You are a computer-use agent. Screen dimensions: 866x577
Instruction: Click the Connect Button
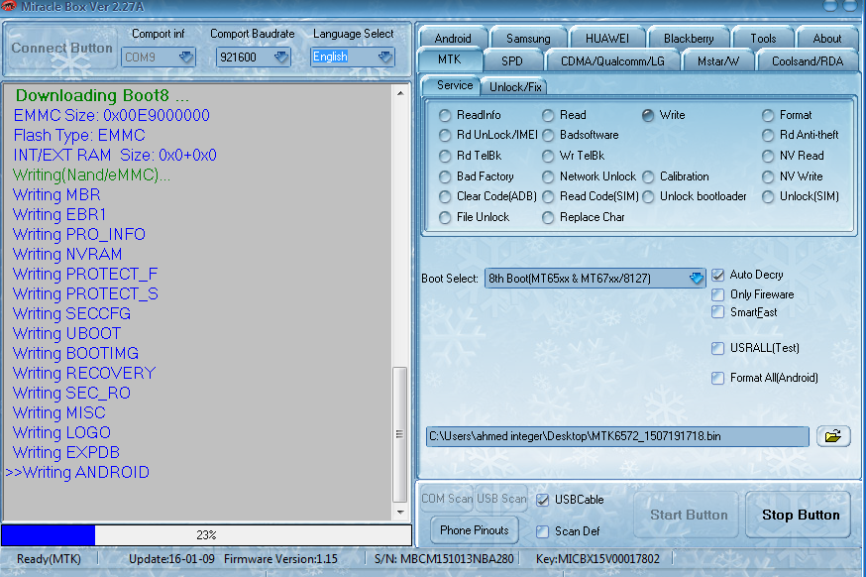(x=61, y=48)
